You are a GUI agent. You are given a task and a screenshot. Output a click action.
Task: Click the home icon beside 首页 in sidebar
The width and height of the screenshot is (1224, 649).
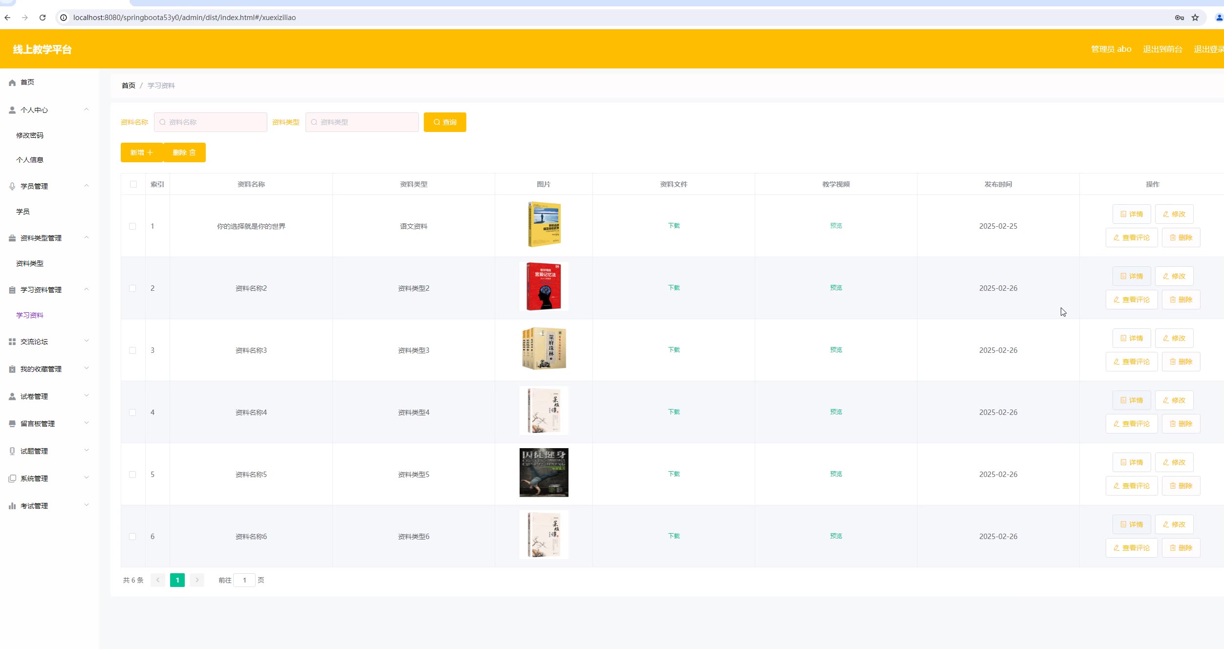(12, 83)
